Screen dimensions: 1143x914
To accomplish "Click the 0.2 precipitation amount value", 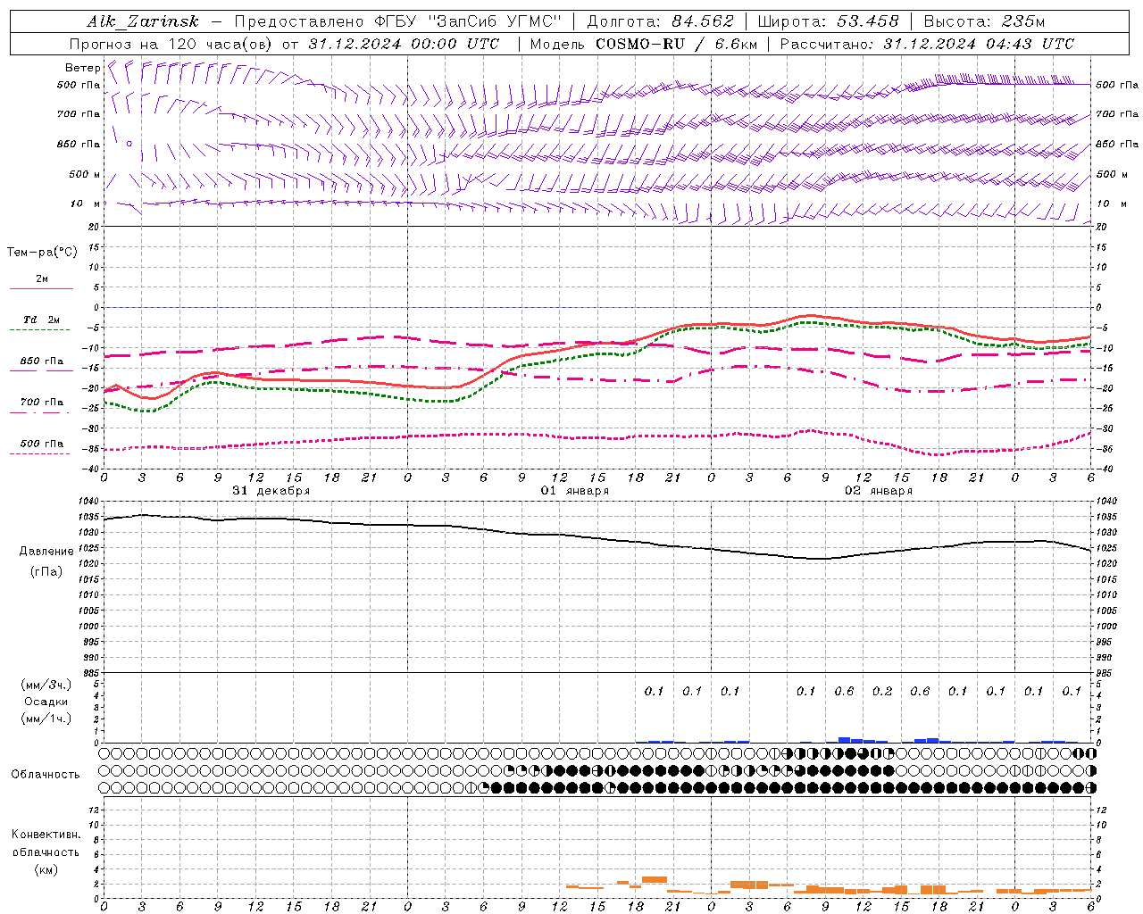I will pos(882,692).
